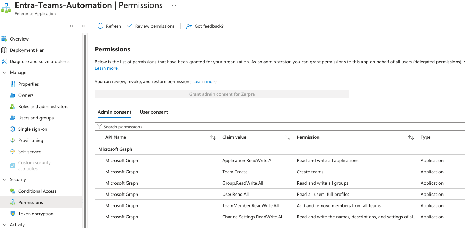Click the Type column header
The width and height of the screenshot is (465, 228).
[426, 137]
